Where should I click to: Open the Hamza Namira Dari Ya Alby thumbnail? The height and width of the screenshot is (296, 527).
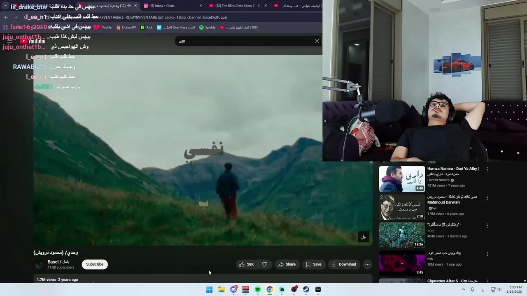point(402,179)
